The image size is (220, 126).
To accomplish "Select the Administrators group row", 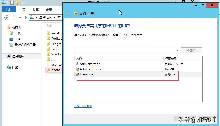I will pos(138,69).
